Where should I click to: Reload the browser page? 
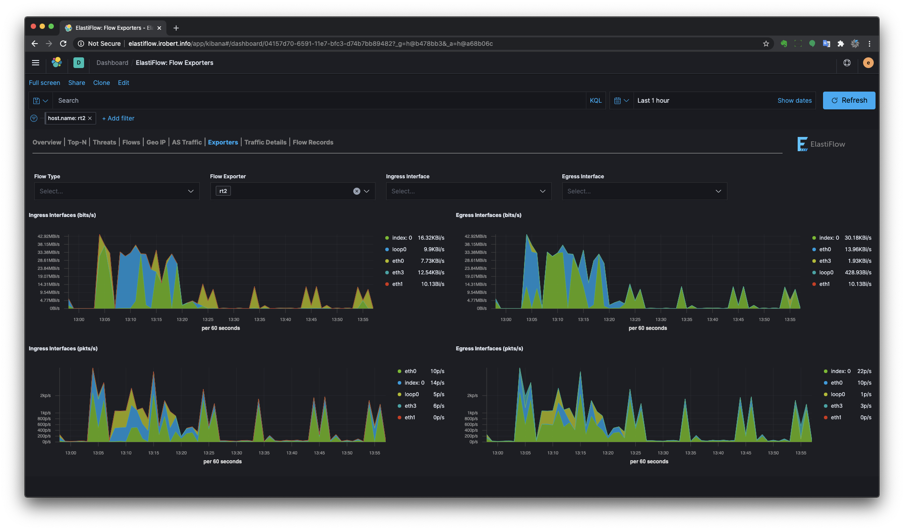coord(63,44)
